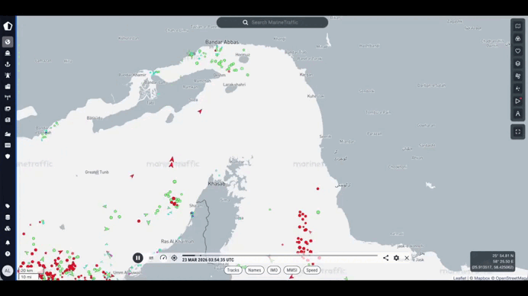The height and width of the screenshot is (296, 528).
Task: Open playback settings gear
Action: (x=396, y=258)
